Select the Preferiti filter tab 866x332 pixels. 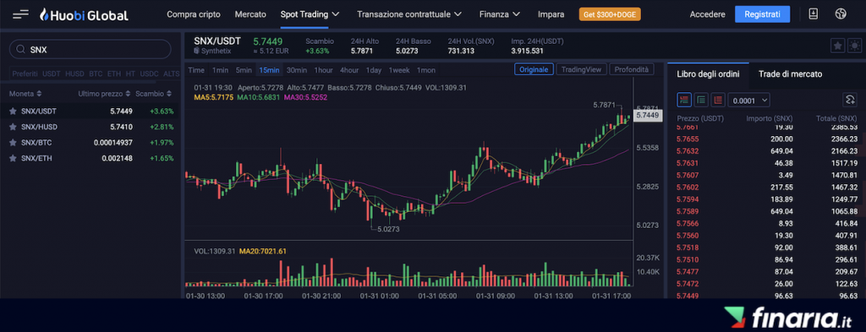coord(25,73)
